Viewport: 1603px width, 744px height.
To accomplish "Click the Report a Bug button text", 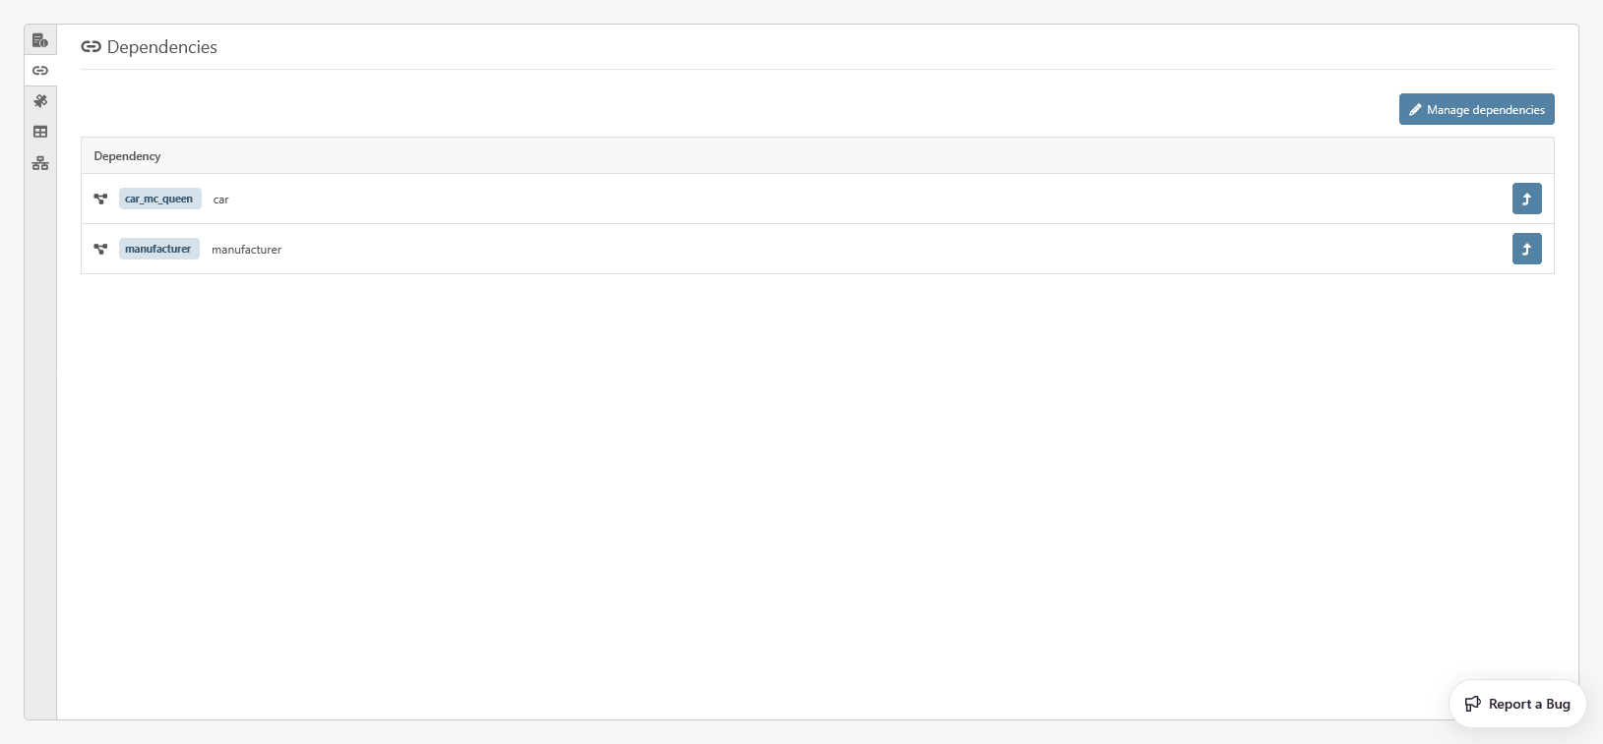I will click(x=1528, y=704).
